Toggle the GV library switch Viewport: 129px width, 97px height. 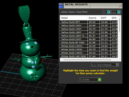tap(106, 12)
